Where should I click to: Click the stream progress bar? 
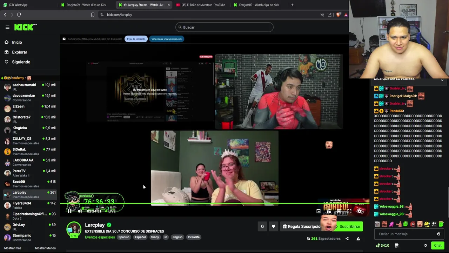(214, 203)
